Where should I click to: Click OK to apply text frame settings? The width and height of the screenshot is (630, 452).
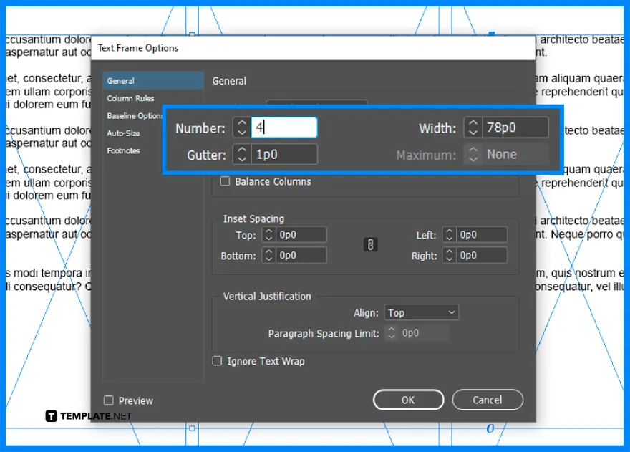[408, 400]
